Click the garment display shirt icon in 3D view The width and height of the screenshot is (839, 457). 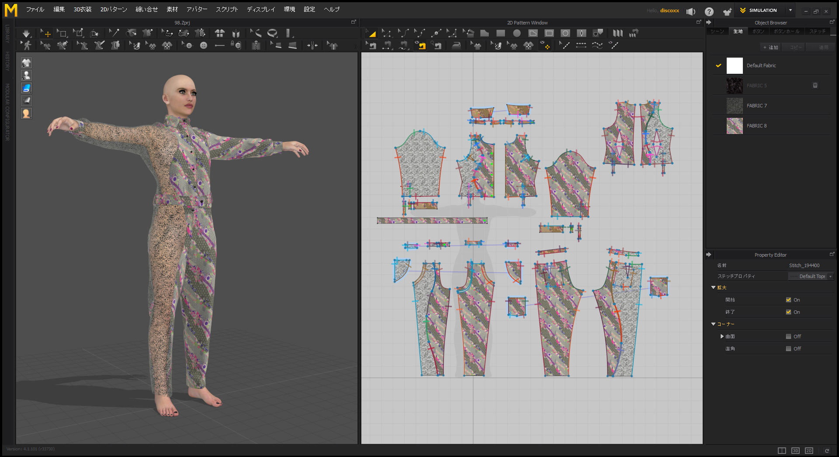coord(26,62)
